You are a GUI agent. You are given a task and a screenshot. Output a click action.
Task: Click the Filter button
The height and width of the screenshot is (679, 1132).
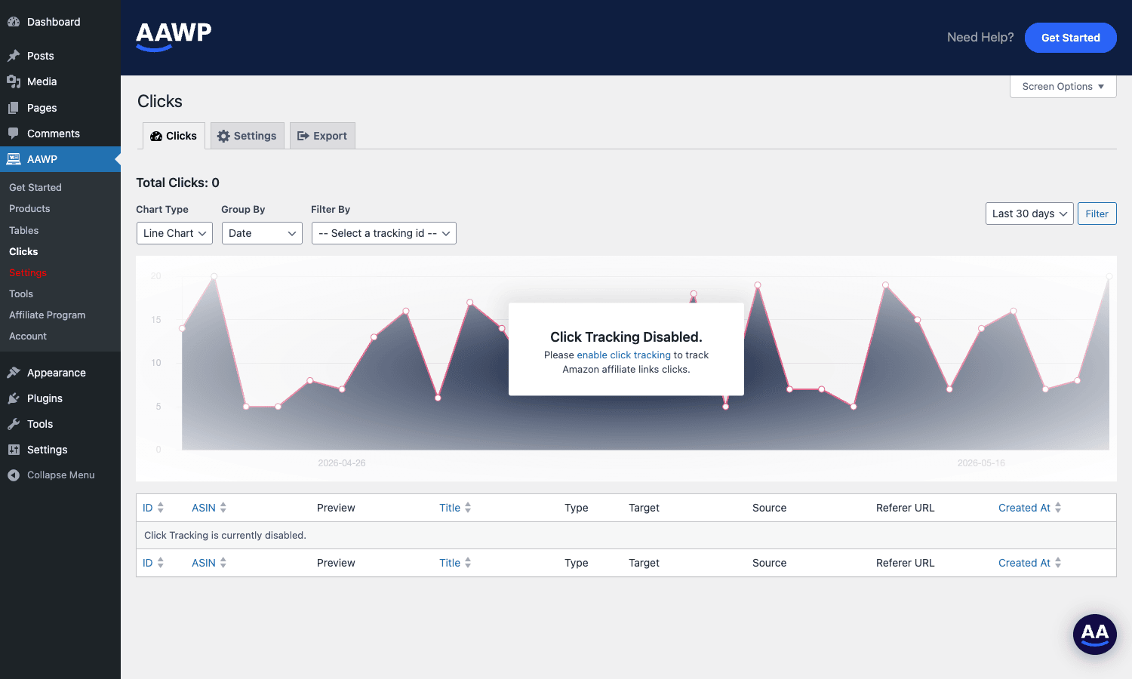pos(1097,214)
